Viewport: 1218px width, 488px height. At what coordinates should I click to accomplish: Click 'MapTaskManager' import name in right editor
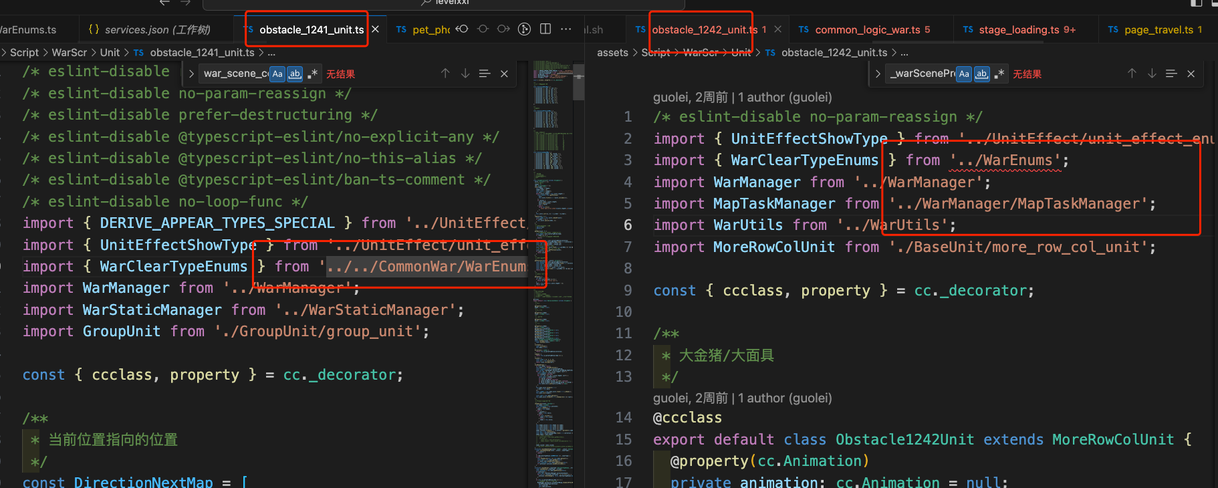(774, 204)
